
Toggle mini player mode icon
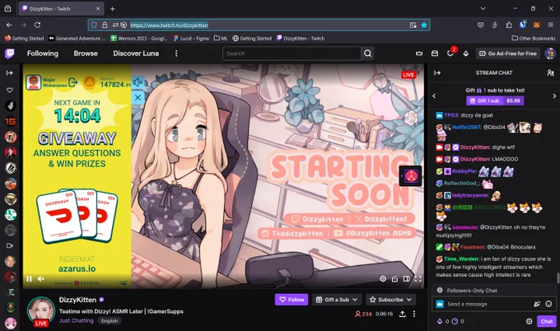pos(394,279)
